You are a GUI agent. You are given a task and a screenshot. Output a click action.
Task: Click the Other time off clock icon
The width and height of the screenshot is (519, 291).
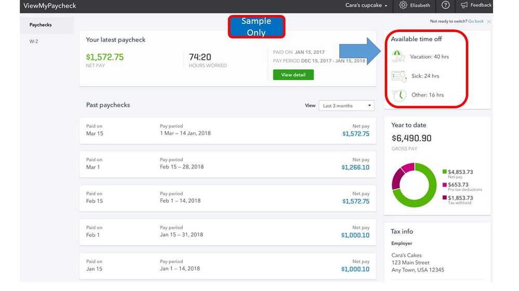399,95
